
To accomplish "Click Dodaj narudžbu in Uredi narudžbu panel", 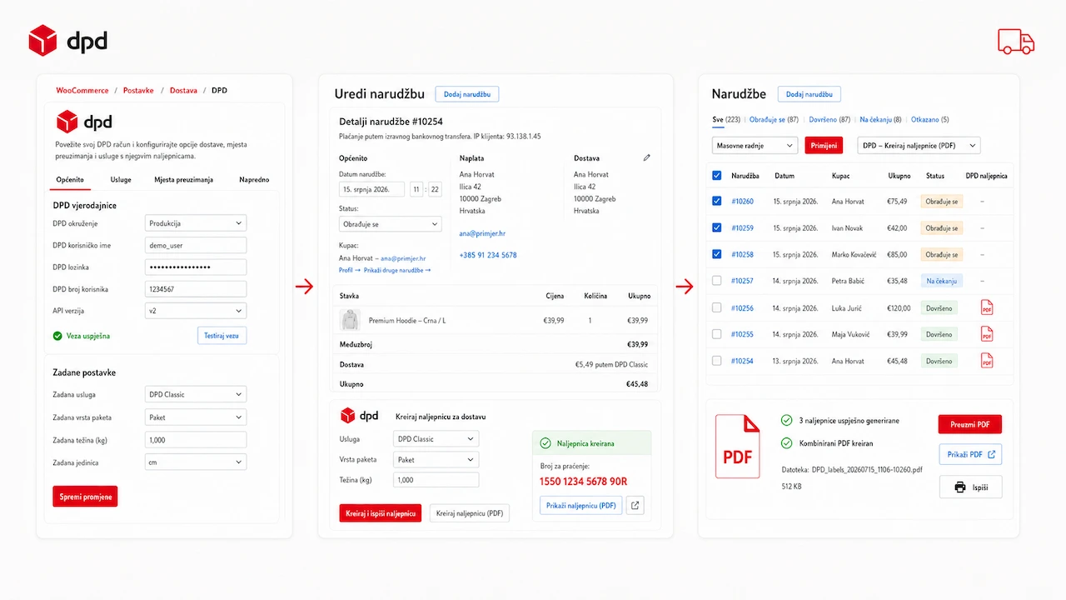I will tap(467, 94).
